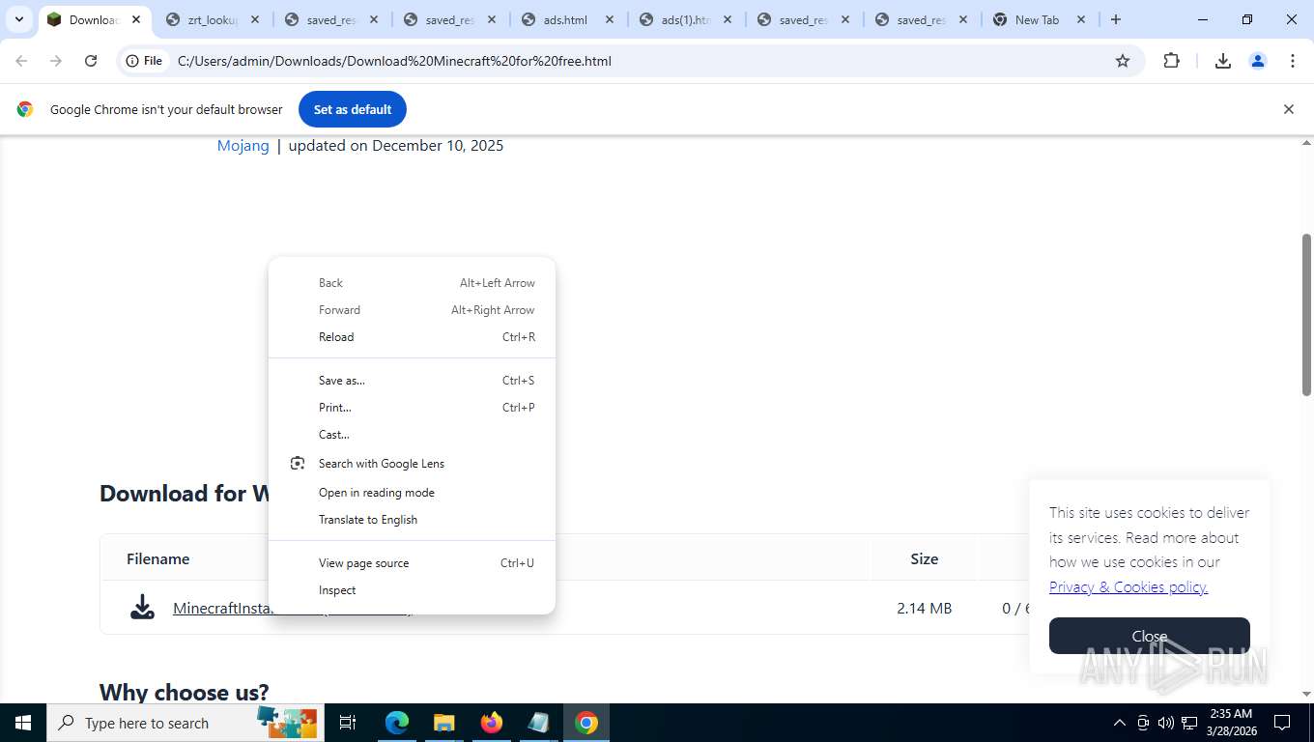Open the Chrome profile icon
The image size is (1314, 742).
pyautogui.click(x=1258, y=61)
